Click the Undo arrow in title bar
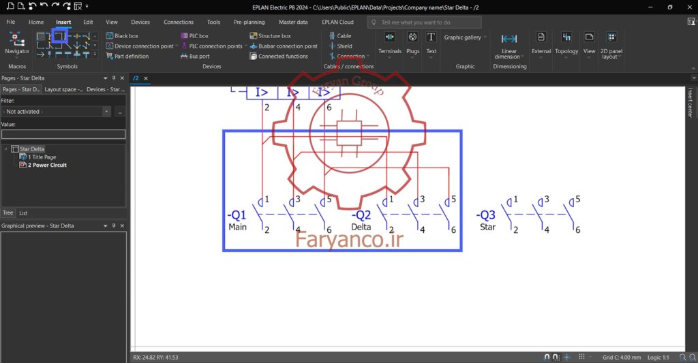Screen dimensions: 698x363 click(44, 6)
